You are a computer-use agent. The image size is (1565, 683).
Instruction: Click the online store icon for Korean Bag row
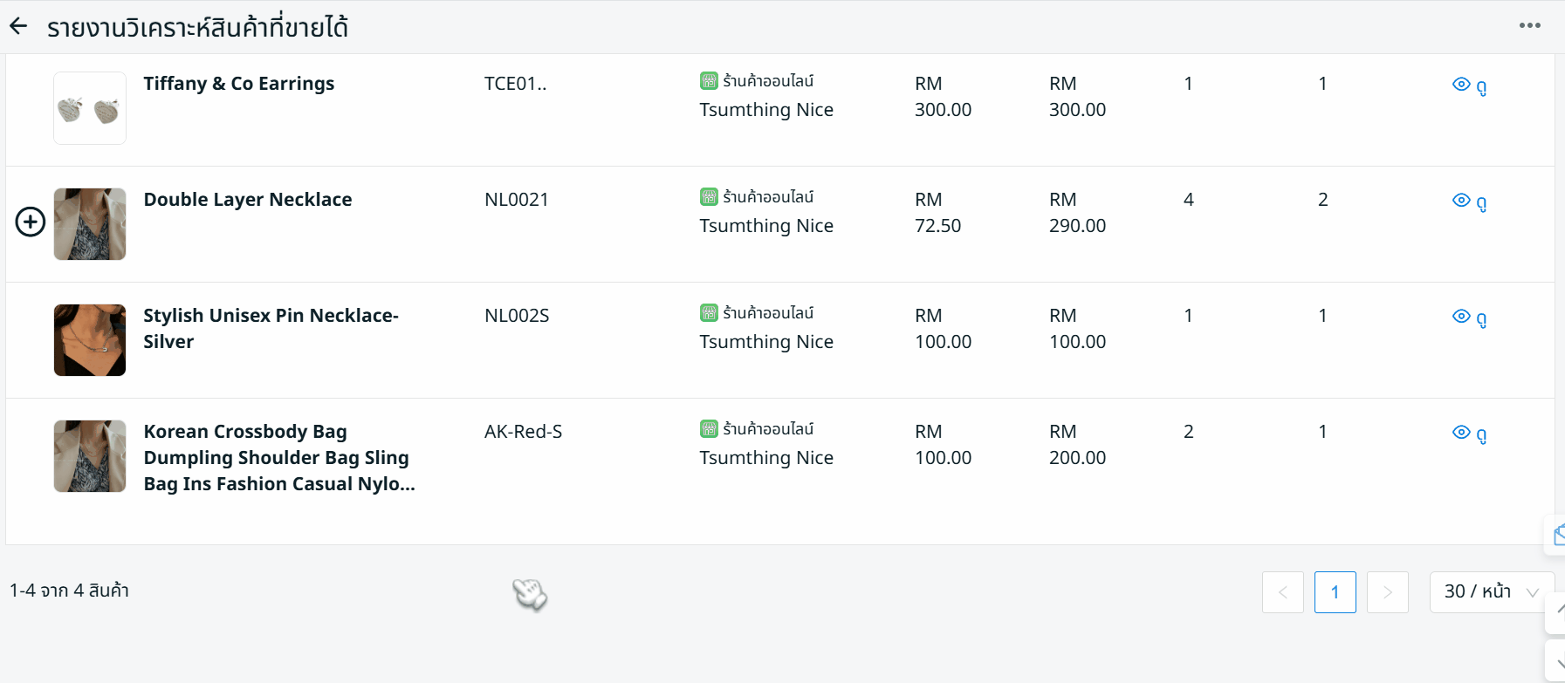click(709, 429)
